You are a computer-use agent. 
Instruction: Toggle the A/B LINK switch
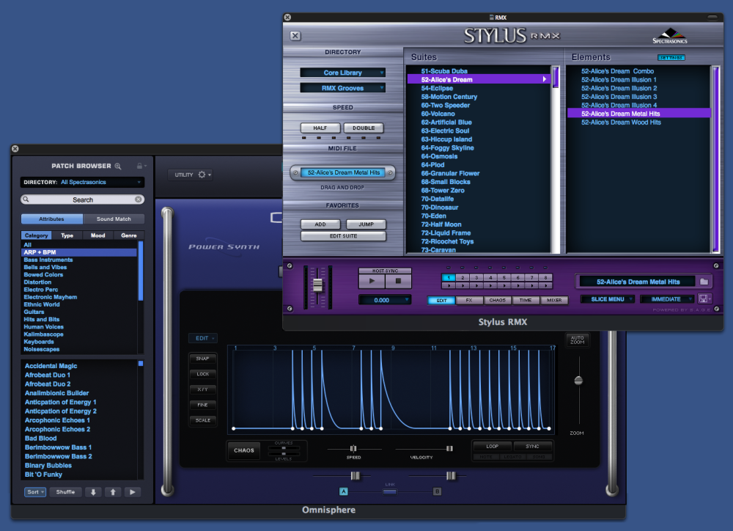tap(390, 491)
